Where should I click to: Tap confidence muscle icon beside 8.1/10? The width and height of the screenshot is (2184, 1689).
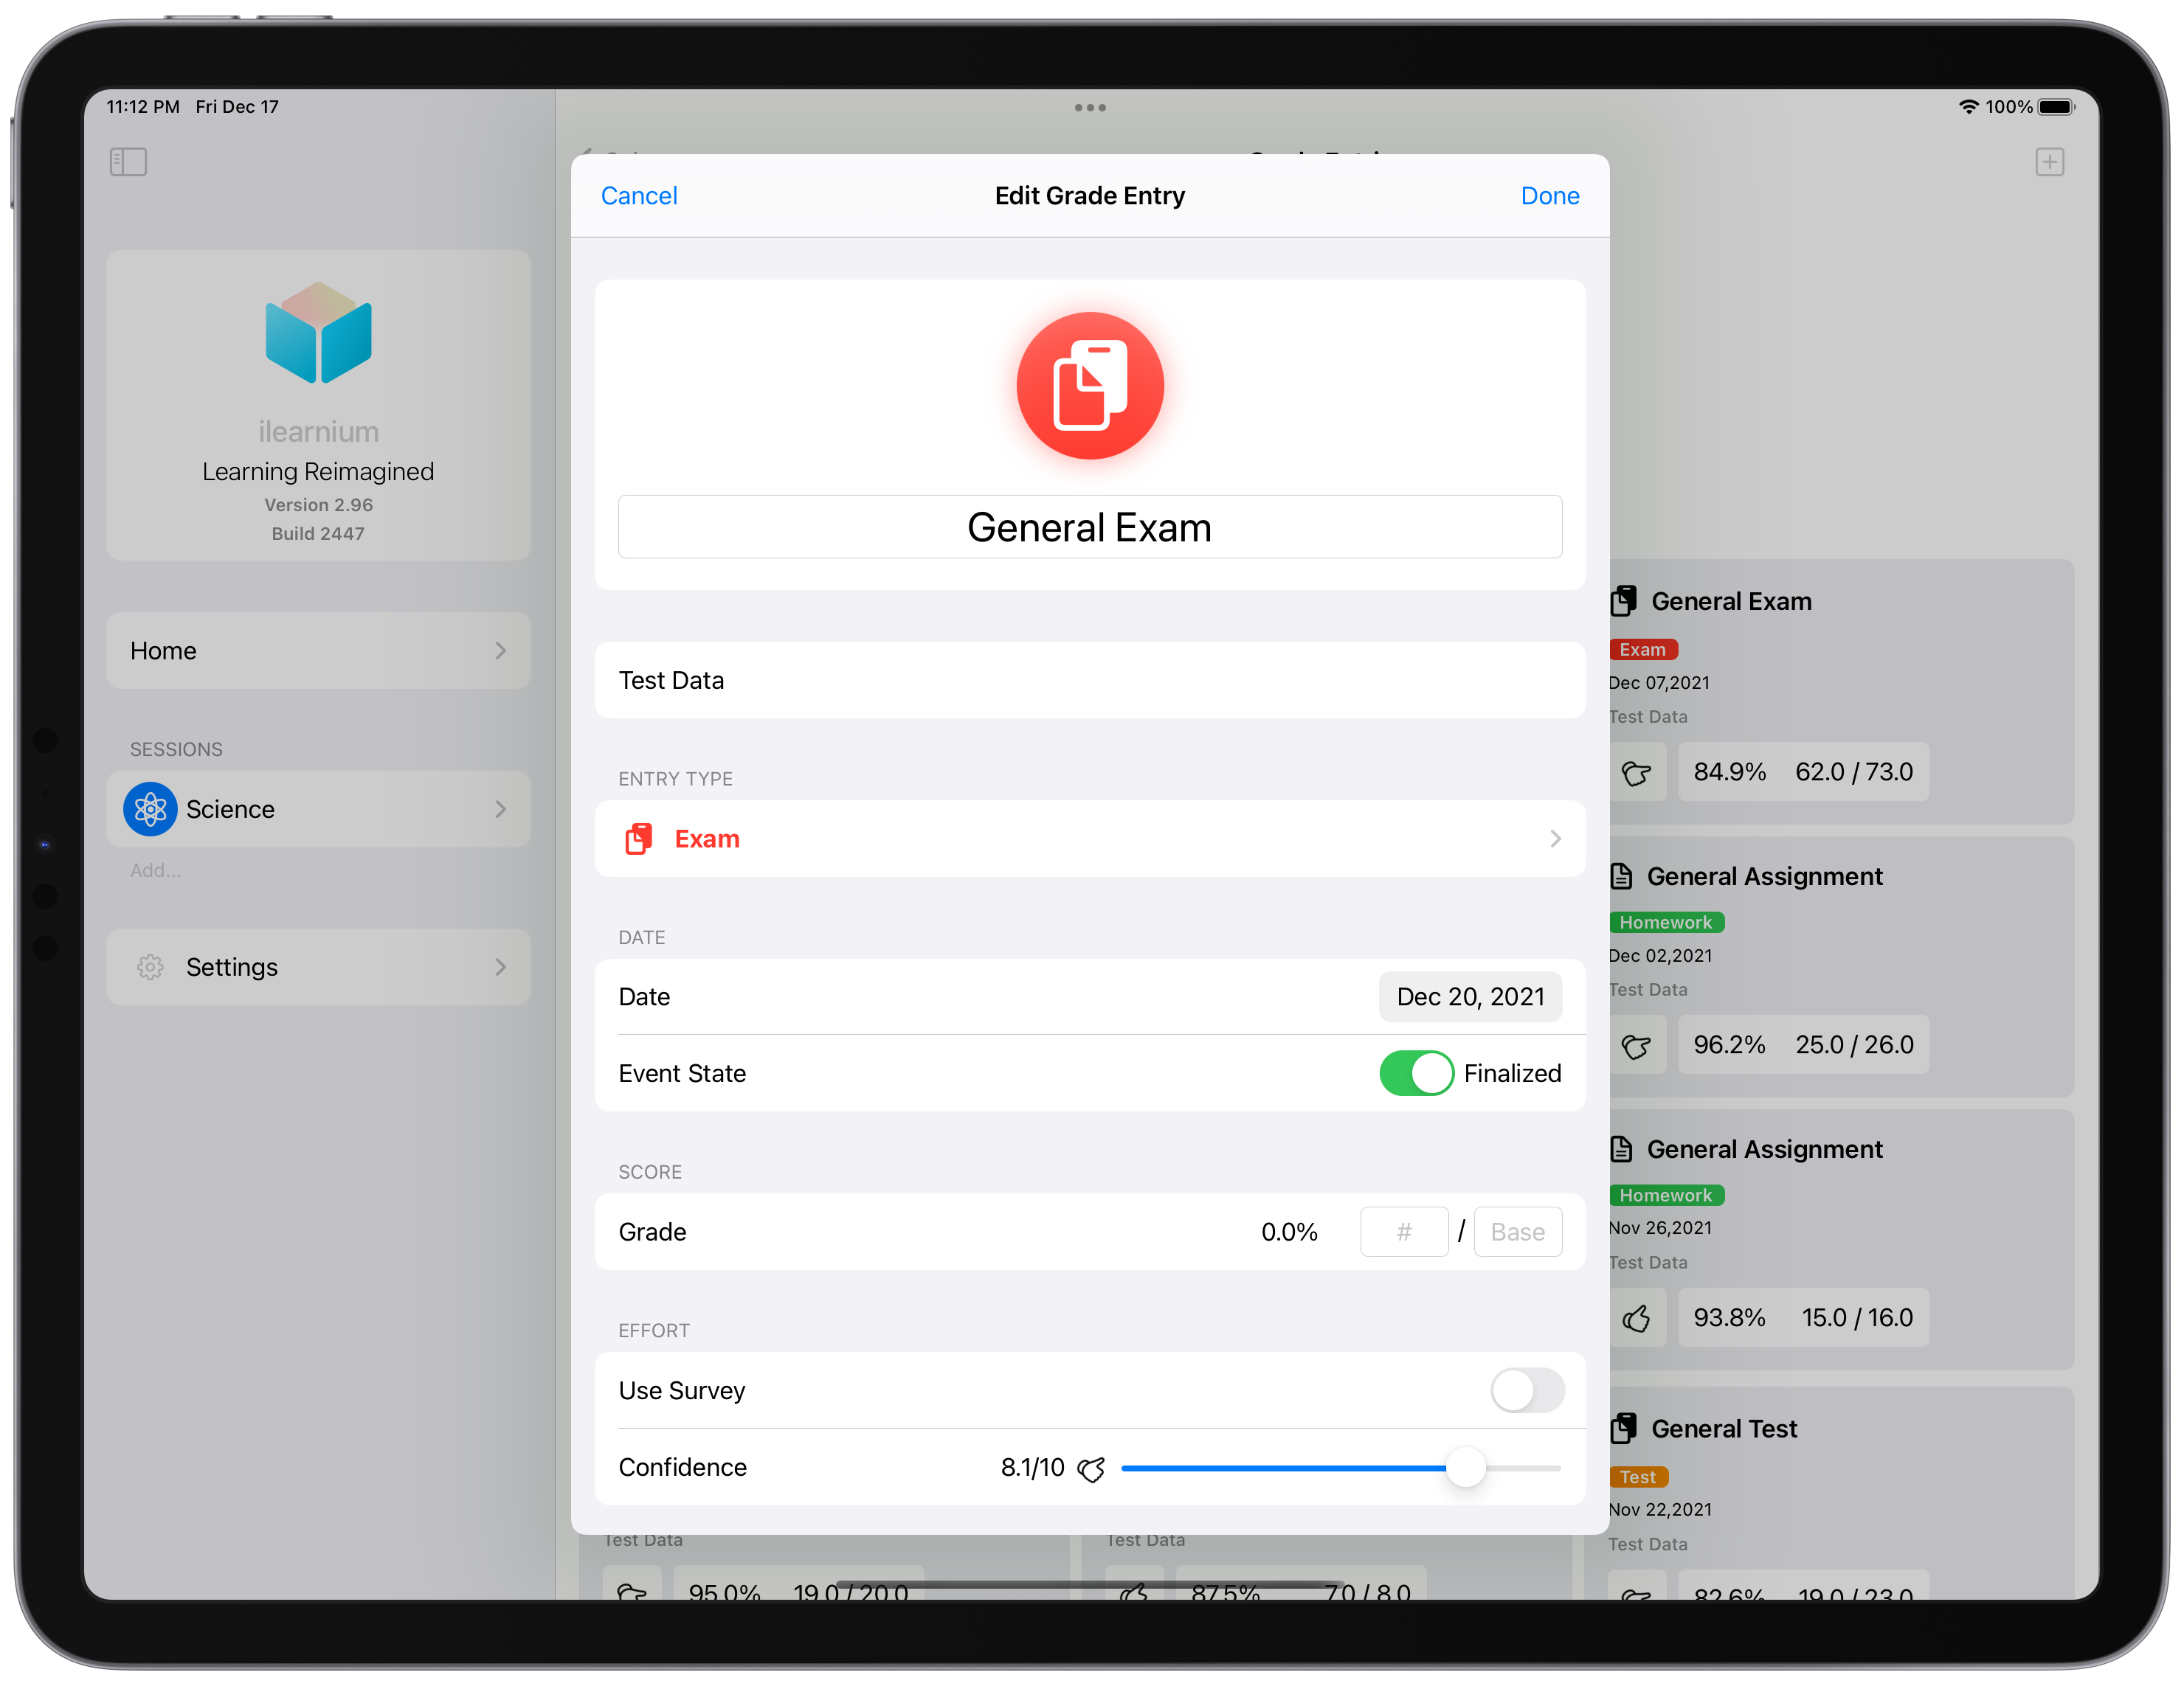pyautogui.click(x=1091, y=1468)
